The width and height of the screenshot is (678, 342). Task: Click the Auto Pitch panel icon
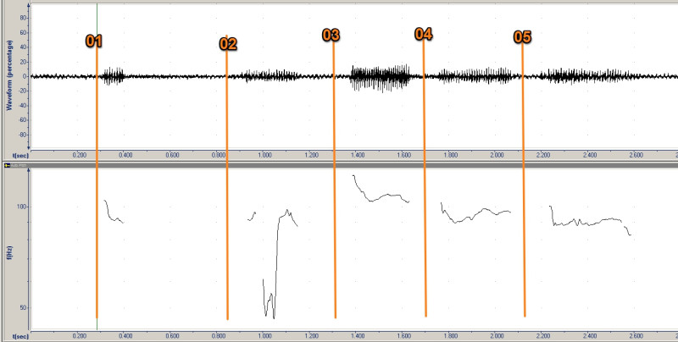click(7, 165)
